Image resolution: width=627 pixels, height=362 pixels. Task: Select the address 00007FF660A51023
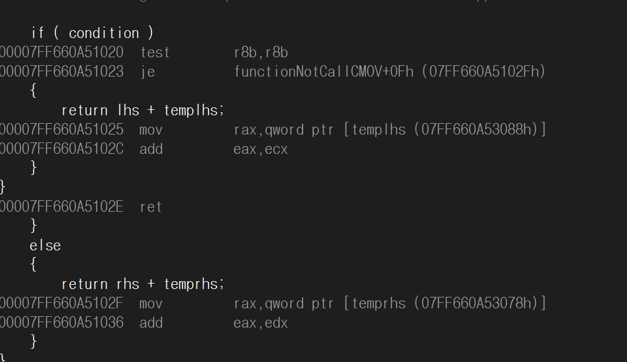61,72
